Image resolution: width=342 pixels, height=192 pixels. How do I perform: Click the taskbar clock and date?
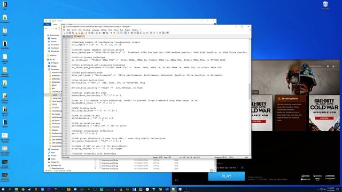pos(331,189)
